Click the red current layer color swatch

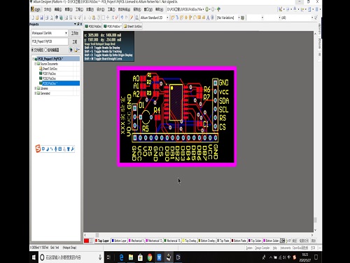87,241
